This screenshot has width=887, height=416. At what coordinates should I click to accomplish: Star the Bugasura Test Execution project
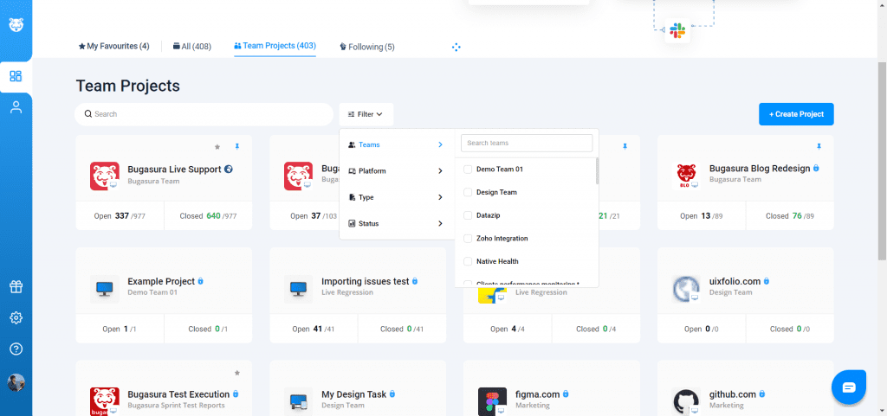click(x=237, y=373)
